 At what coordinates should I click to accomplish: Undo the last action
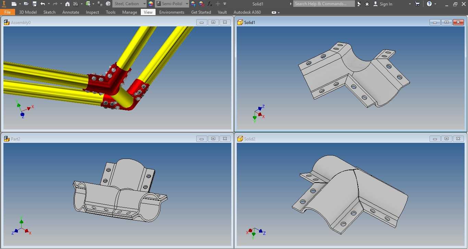(x=43, y=4)
